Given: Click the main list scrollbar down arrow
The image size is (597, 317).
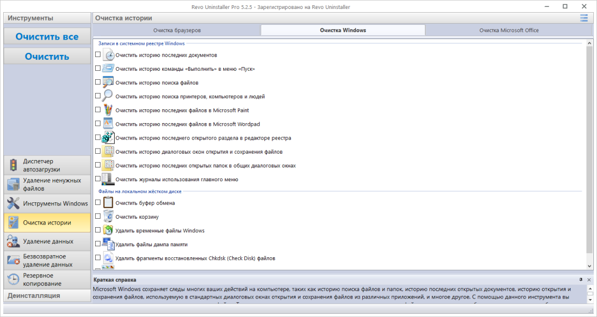Looking at the screenshot, I should point(590,266).
